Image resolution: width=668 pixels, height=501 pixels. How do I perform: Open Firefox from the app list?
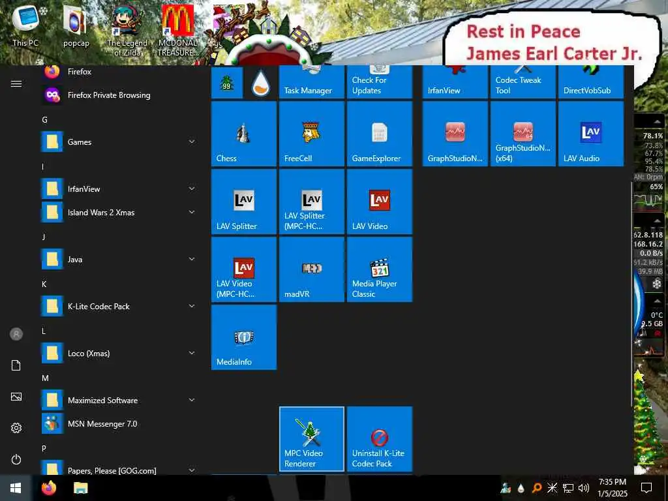coord(119,72)
